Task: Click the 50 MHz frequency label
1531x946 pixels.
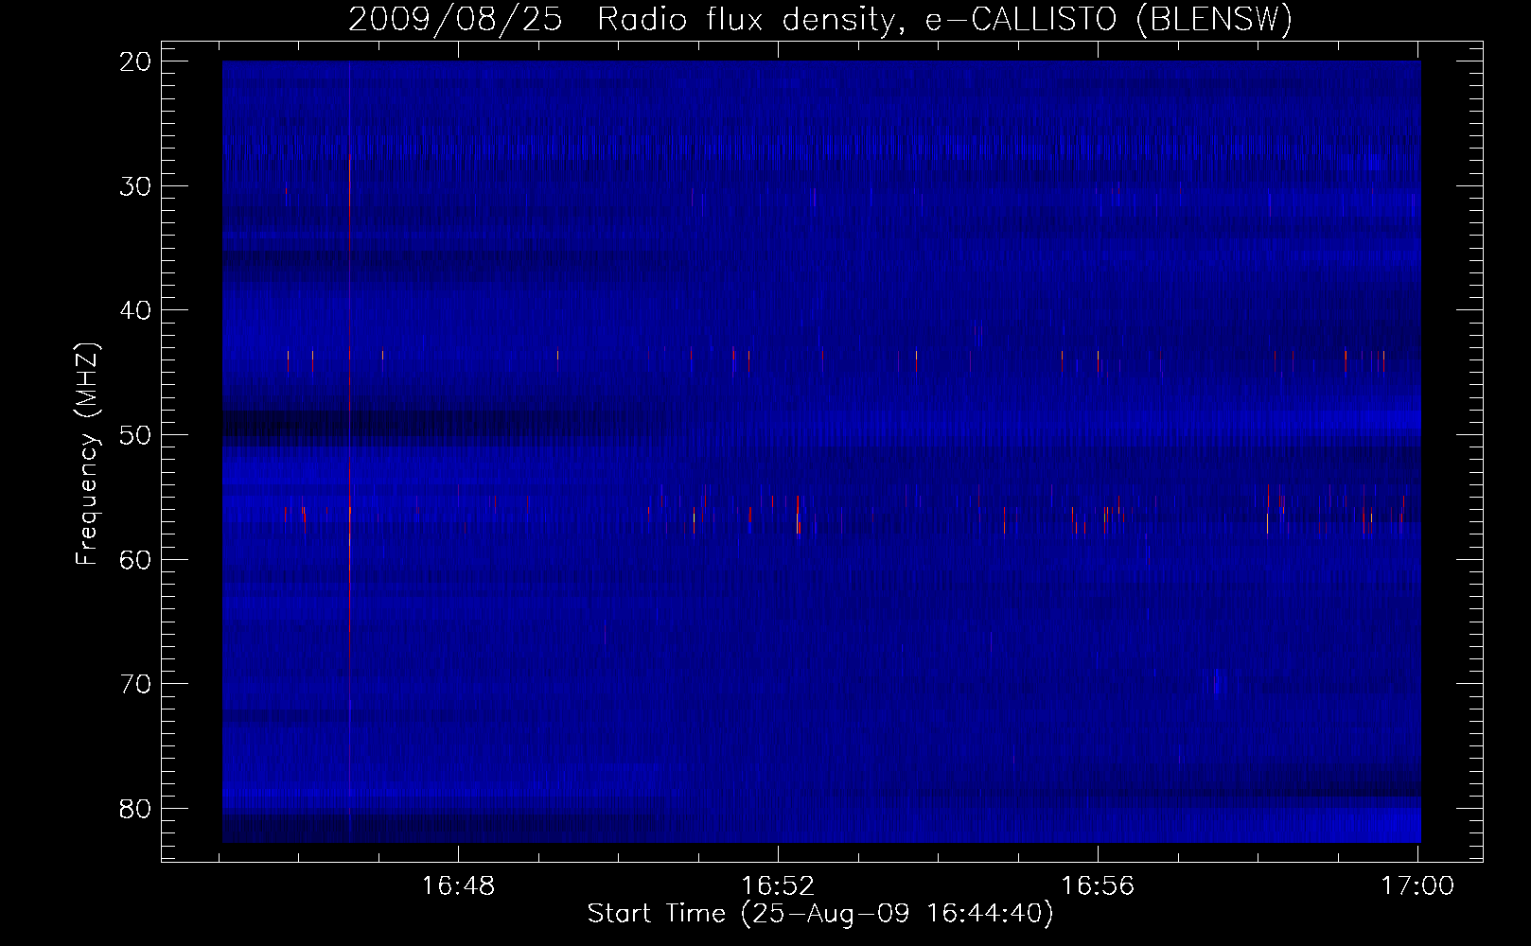Action: coord(136,435)
